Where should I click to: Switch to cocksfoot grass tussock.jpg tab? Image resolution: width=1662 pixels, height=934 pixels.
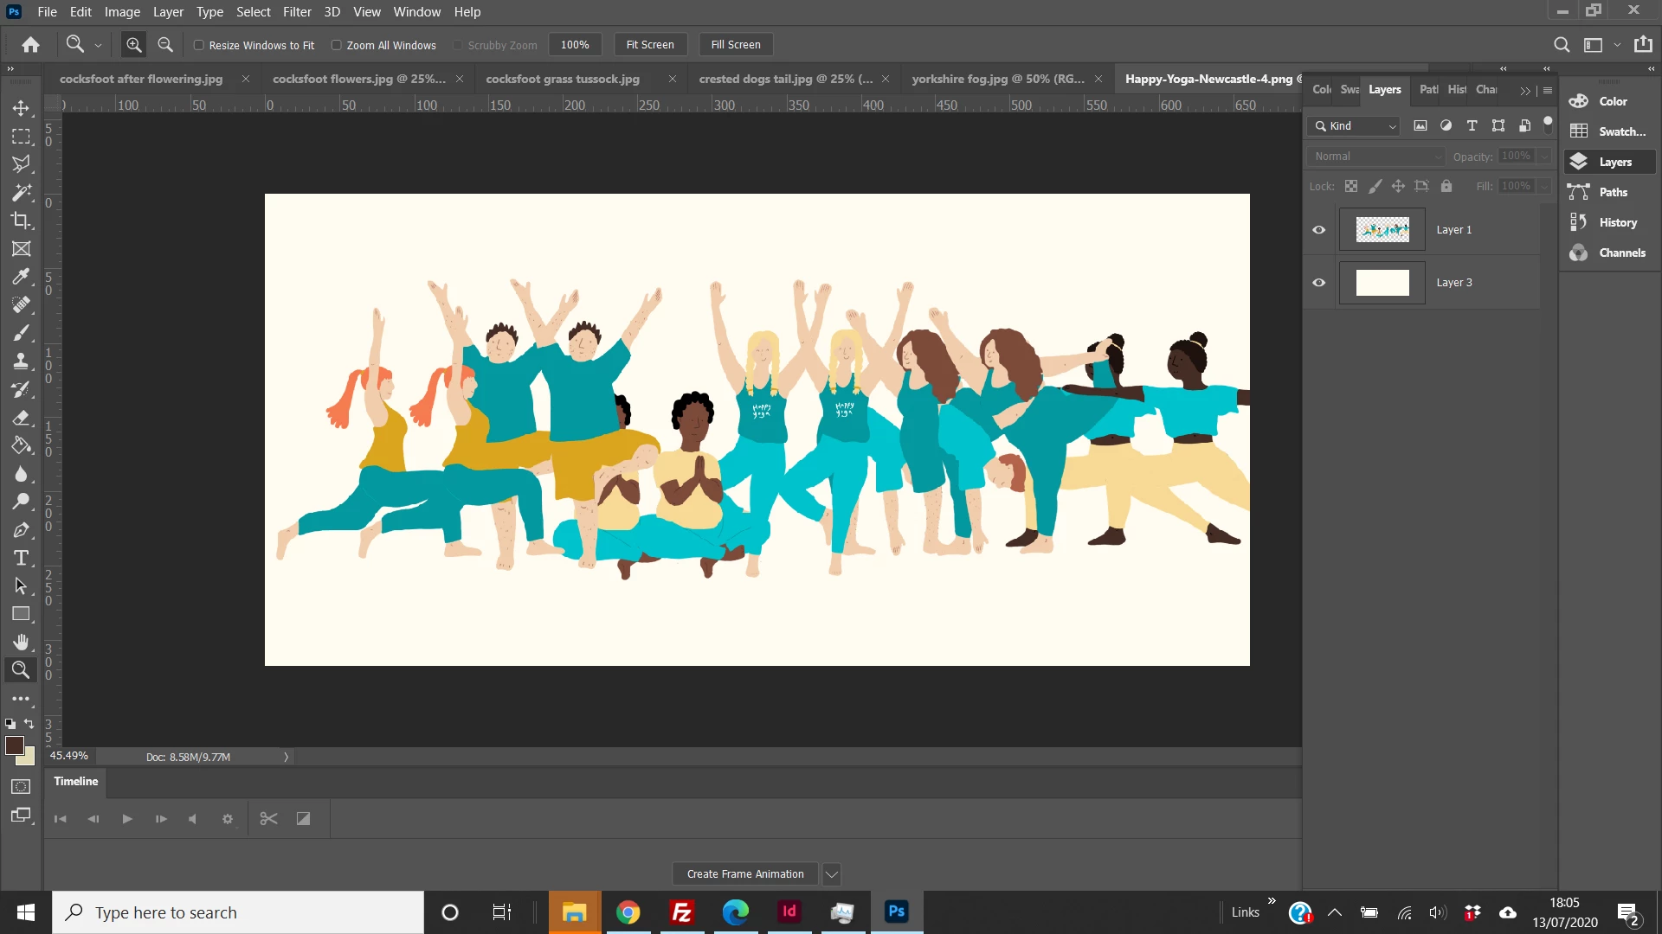[563, 79]
